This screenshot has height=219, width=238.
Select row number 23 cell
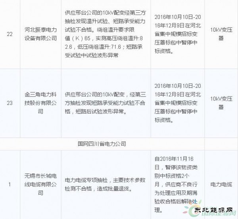pos(10,103)
